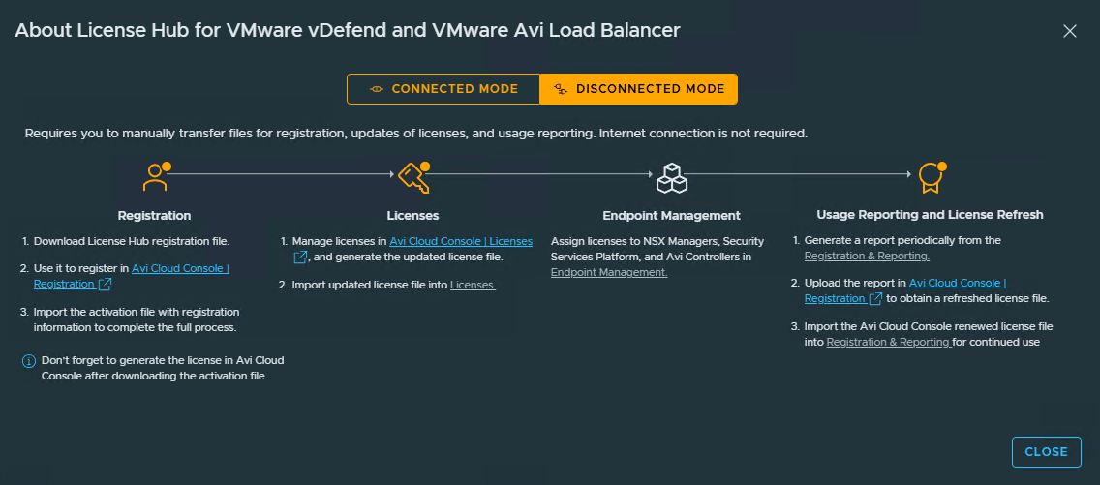Select Disconnected Mode
Image resolution: width=1100 pixels, height=485 pixels.
click(x=638, y=89)
